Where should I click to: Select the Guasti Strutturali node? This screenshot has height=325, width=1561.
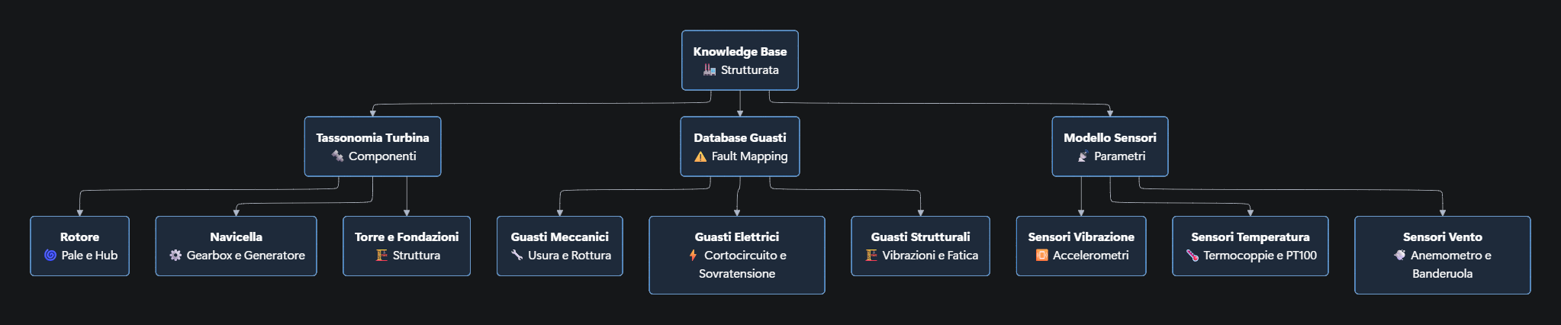pyautogui.click(x=920, y=246)
